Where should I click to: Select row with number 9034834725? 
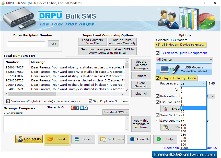pyautogui.click(x=65, y=81)
